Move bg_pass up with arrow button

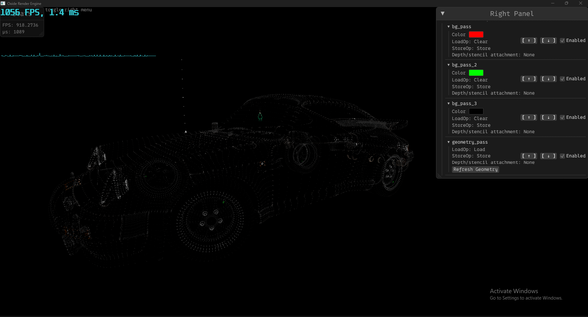click(529, 40)
